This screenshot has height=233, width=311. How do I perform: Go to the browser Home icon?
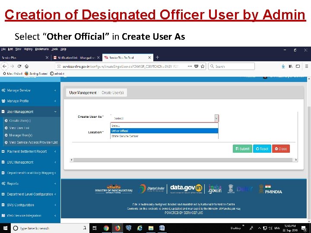[27, 66]
